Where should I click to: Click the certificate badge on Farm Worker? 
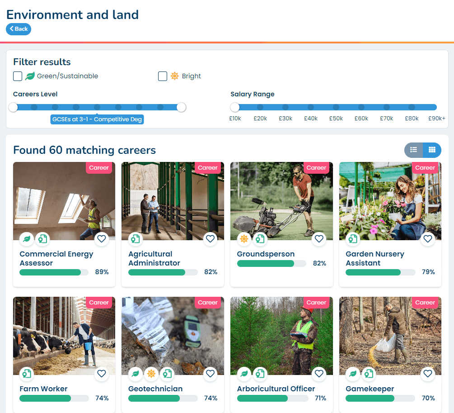point(27,374)
